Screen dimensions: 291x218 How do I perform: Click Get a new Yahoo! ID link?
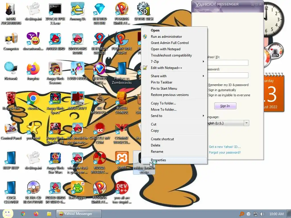tap(225, 147)
